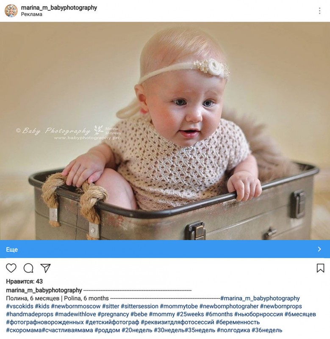Viewport: 330px width, 339px height.
Task: Open hashtag #полгодика
Action: (233, 330)
